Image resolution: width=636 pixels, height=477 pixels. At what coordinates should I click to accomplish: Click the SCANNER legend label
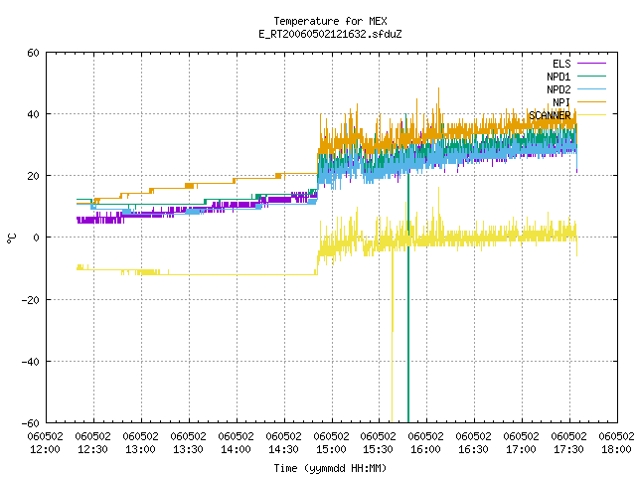[x=550, y=115]
